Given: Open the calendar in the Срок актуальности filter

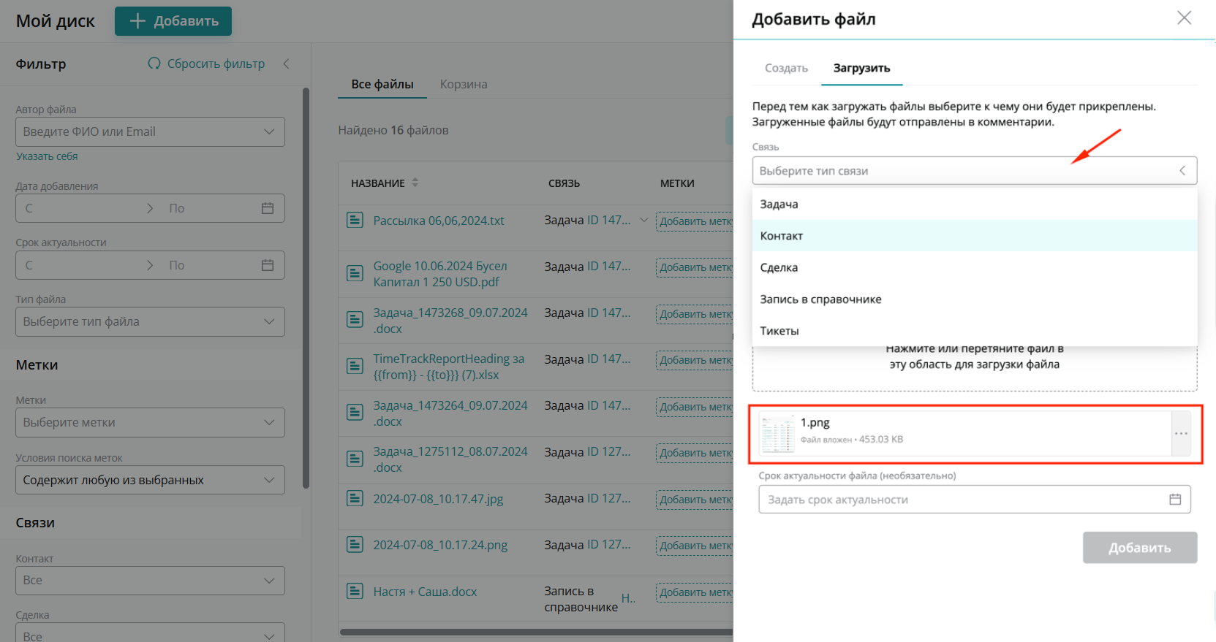Looking at the screenshot, I should tap(268, 265).
